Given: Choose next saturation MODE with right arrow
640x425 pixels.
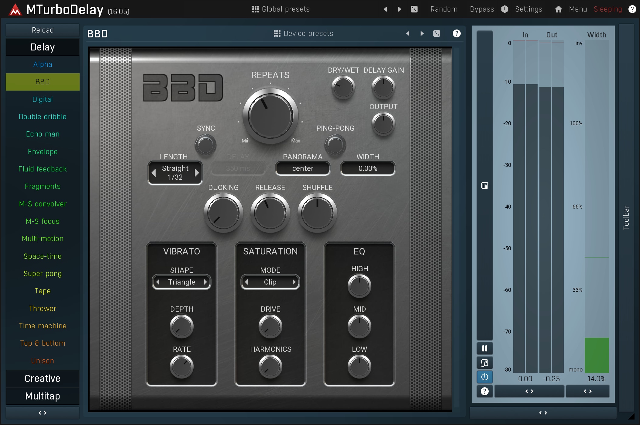Looking at the screenshot, I should click(x=294, y=282).
